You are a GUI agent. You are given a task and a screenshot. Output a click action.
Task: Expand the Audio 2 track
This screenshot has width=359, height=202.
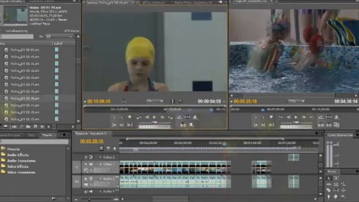[x=100, y=191]
